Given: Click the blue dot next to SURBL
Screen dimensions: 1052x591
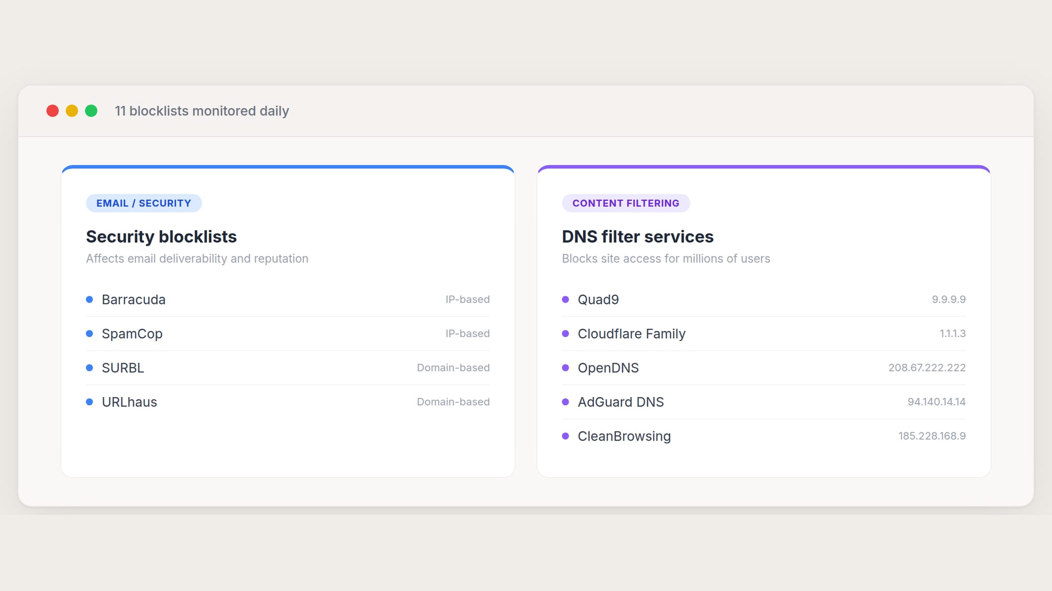Looking at the screenshot, I should [x=89, y=368].
